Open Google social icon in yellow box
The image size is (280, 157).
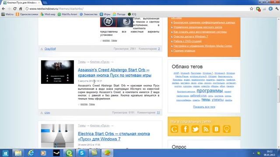[x=174, y=129]
